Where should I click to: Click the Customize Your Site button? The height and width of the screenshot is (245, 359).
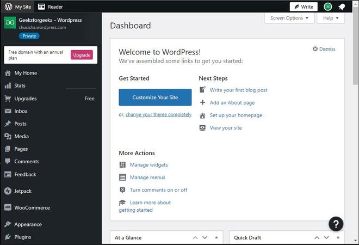pyautogui.click(x=155, y=97)
